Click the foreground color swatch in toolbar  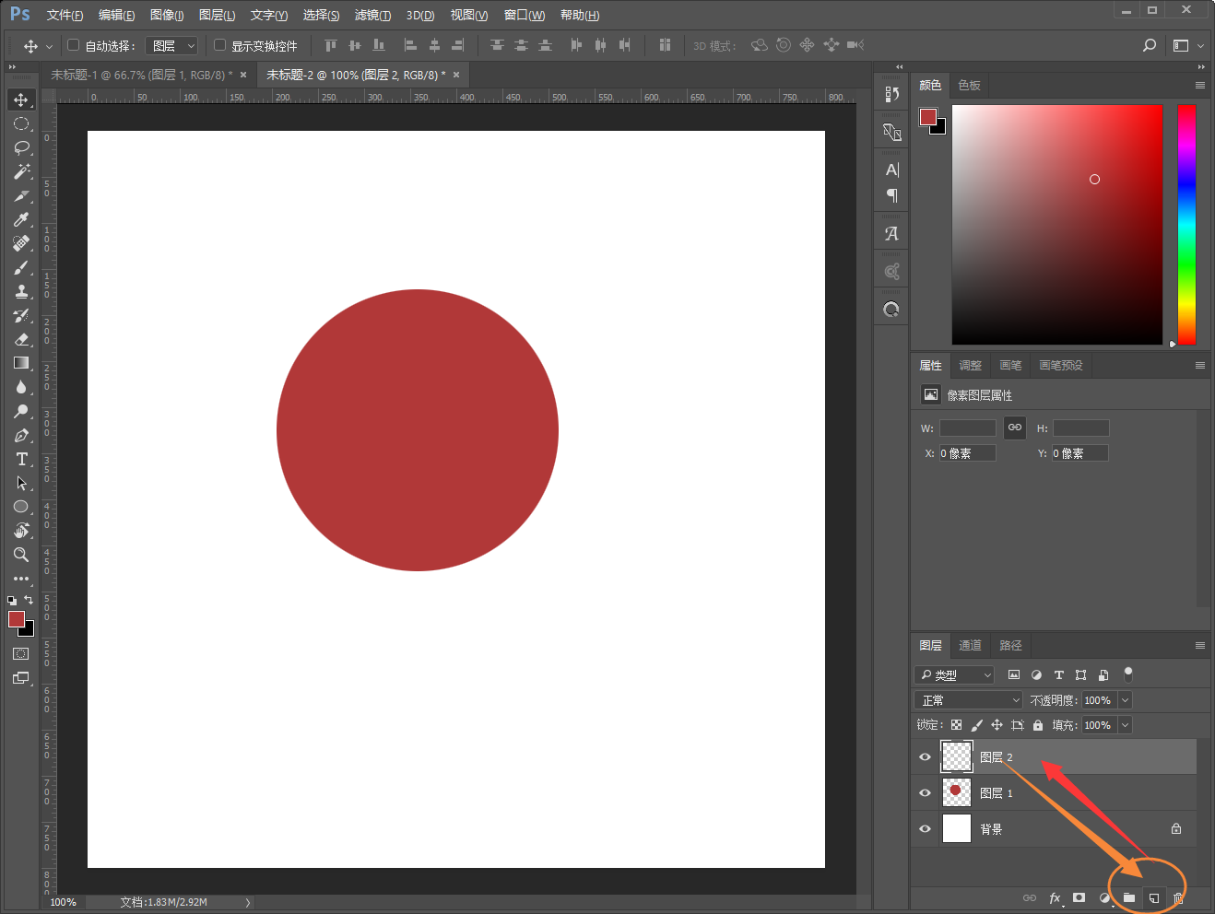(16, 619)
